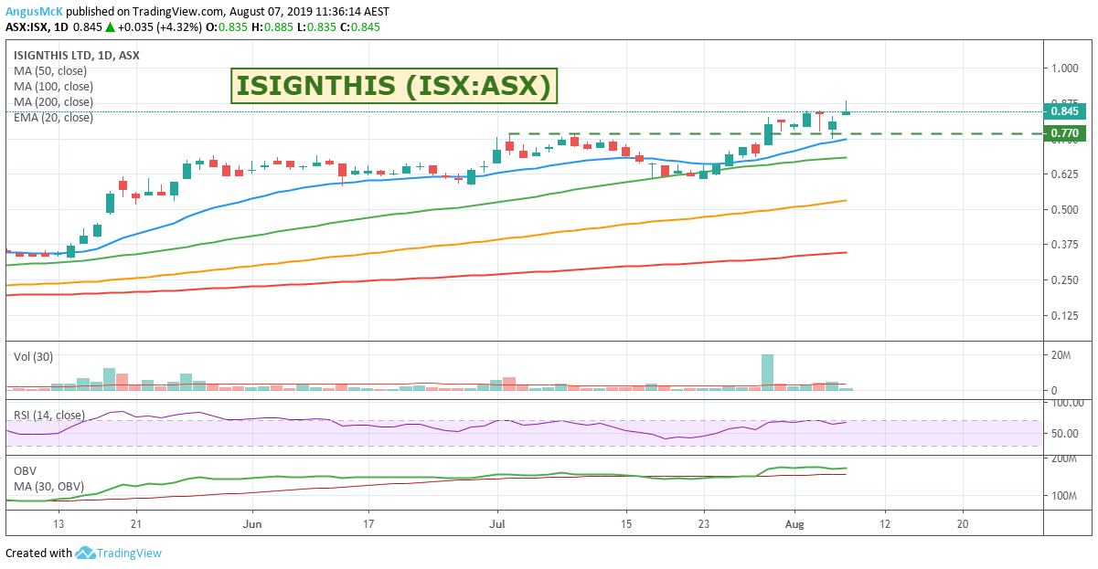Click the 0.125 price axis label
The width and height of the screenshot is (1098, 569).
(x=1064, y=315)
